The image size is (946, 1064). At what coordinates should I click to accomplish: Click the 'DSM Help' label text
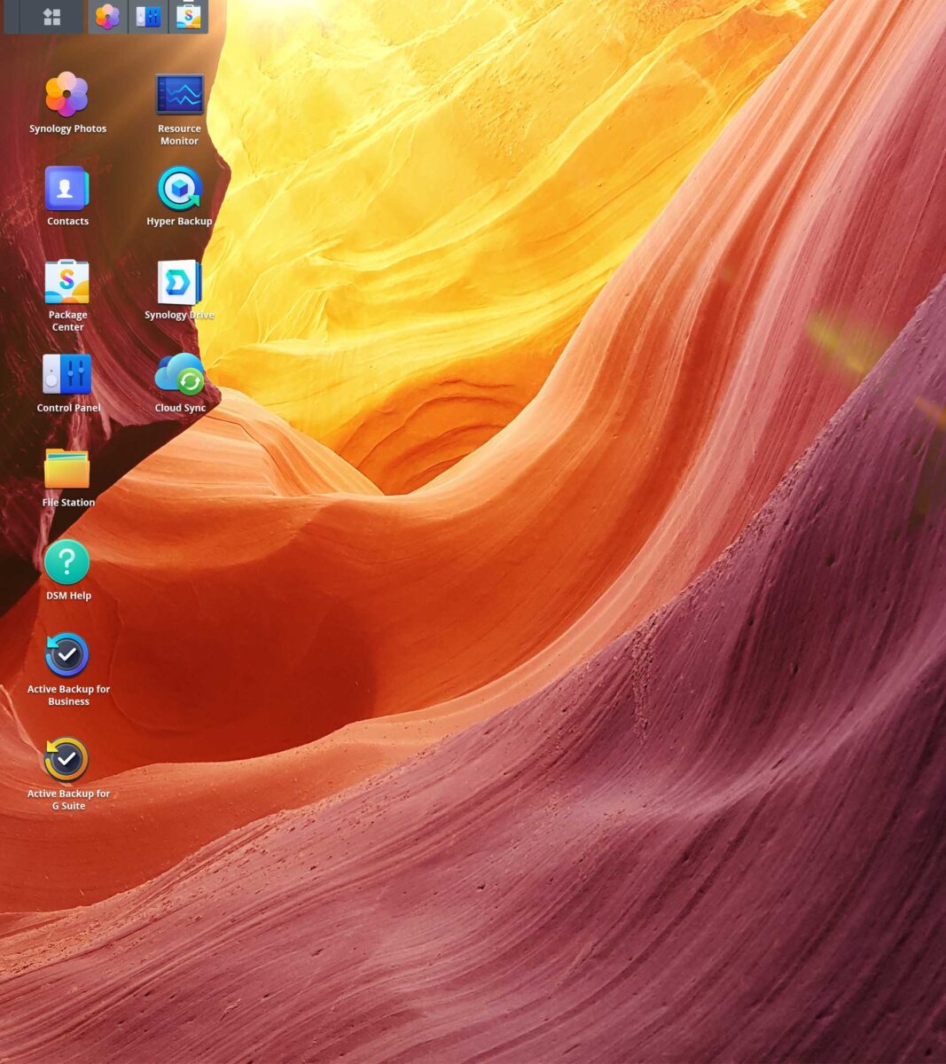point(67,595)
